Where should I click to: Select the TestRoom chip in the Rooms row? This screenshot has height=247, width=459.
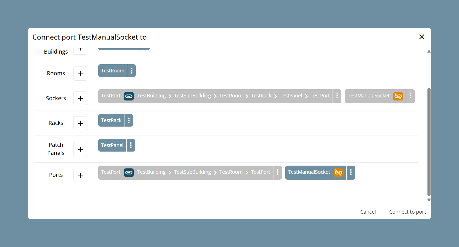click(x=113, y=71)
